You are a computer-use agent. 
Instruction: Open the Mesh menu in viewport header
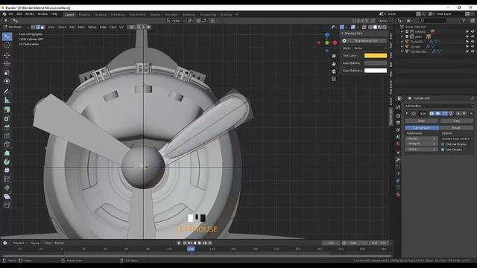click(x=81, y=27)
